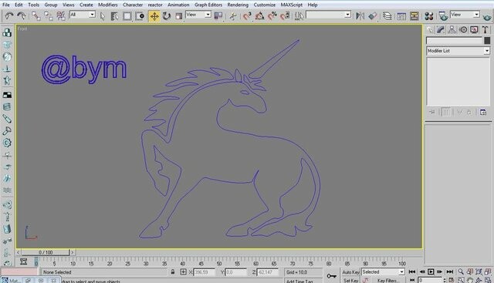Click the Play Animation button
The height and width of the screenshot is (283, 494).
pos(431,271)
